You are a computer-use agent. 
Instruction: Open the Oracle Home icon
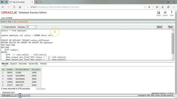[158, 13]
